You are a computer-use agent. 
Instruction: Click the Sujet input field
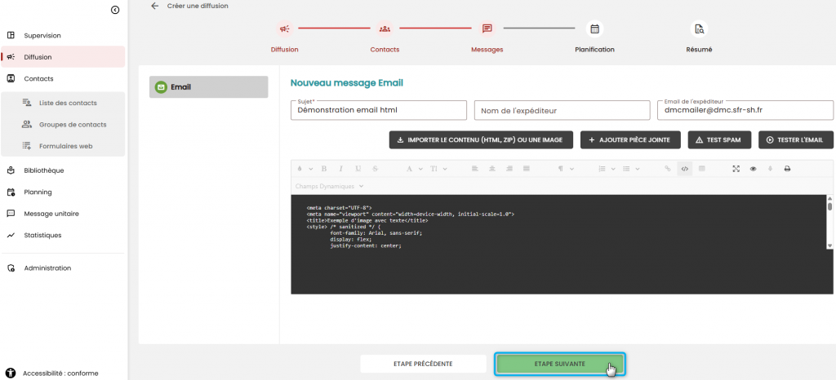379,110
